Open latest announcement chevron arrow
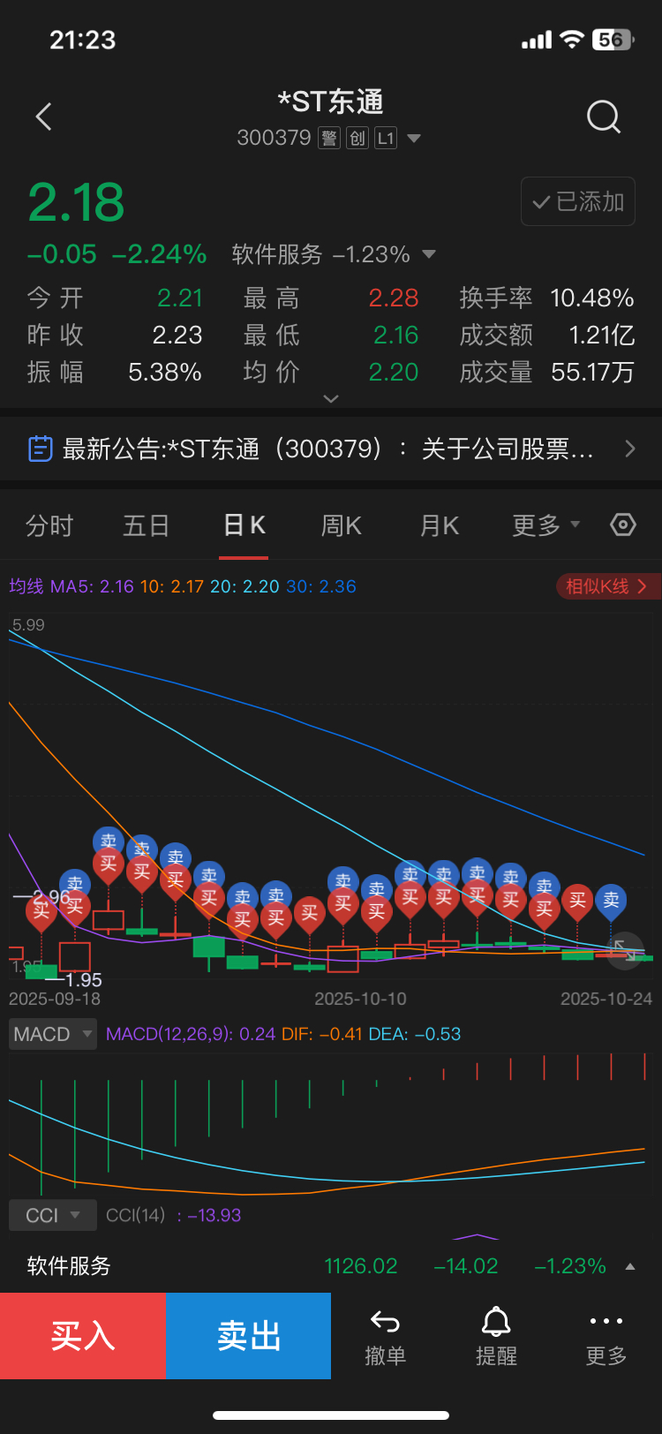 tap(629, 449)
